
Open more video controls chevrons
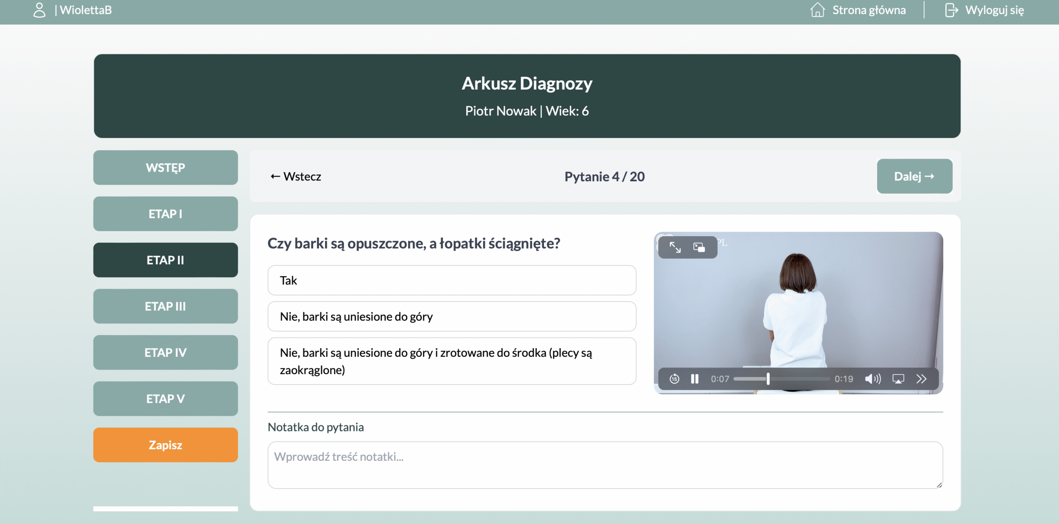921,379
